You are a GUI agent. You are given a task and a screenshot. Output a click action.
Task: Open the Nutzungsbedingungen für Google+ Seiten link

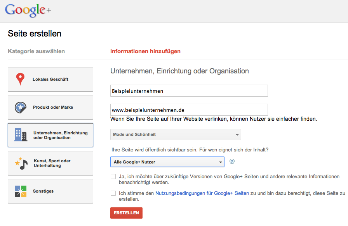[x=202, y=193]
